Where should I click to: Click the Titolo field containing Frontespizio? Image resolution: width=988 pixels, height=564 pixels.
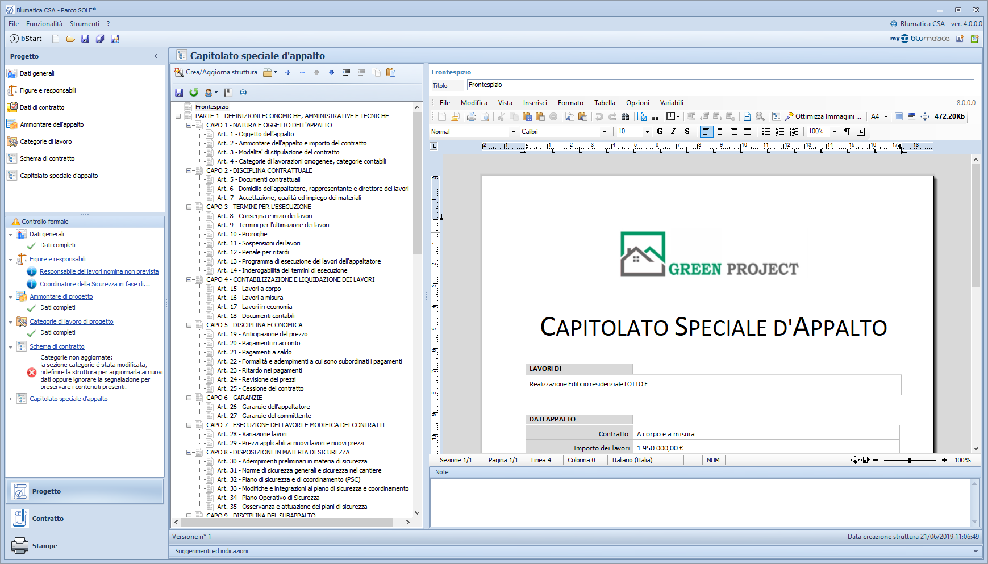coord(720,85)
